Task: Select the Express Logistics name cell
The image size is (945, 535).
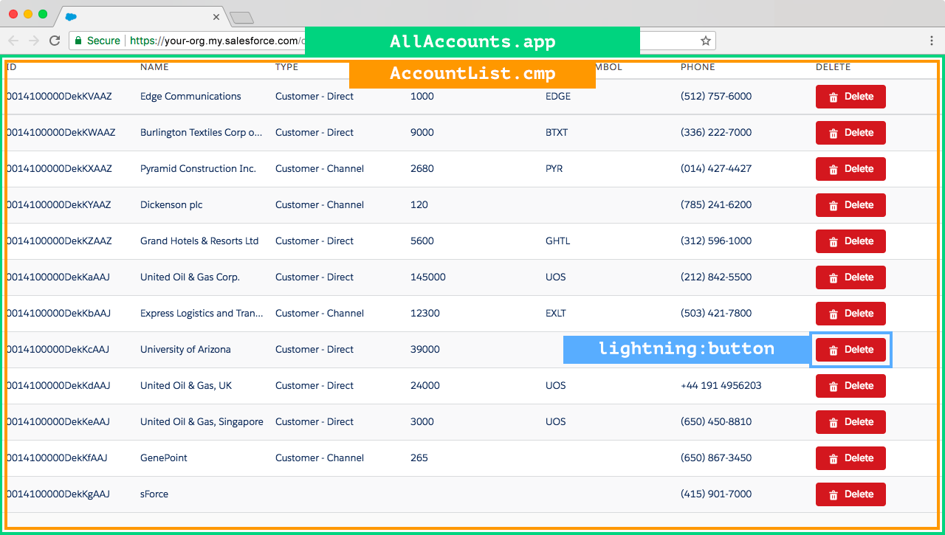Action: coord(202,314)
